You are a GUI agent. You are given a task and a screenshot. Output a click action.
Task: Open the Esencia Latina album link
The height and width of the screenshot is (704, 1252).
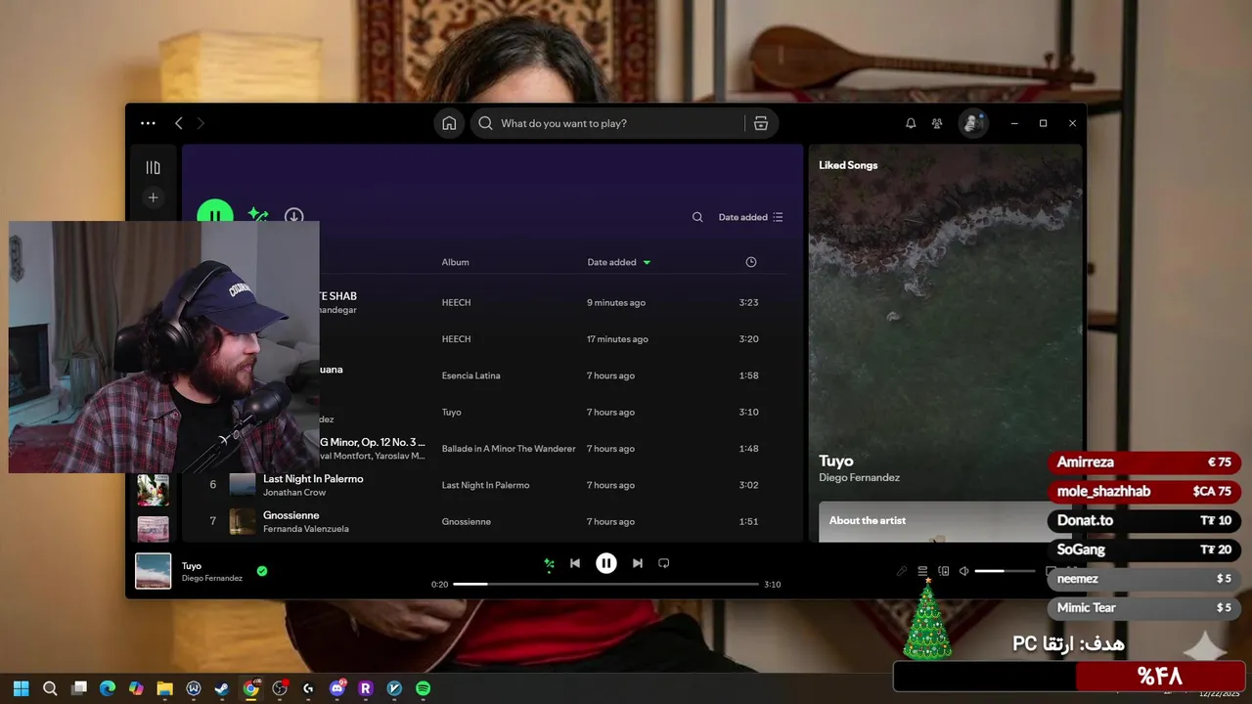pyautogui.click(x=470, y=375)
